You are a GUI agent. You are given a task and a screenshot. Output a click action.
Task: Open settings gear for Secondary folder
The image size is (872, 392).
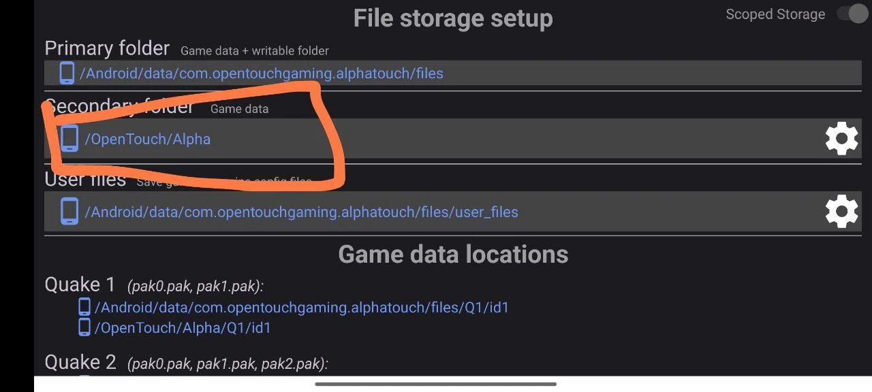tap(841, 139)
